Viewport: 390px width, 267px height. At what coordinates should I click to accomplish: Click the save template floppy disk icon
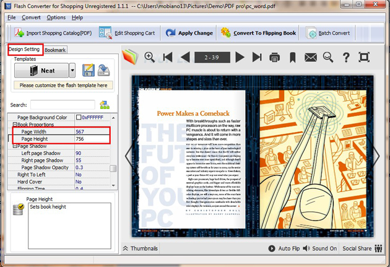(89, 70)
